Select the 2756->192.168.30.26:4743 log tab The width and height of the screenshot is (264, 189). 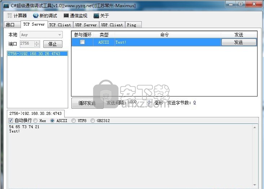36,113
